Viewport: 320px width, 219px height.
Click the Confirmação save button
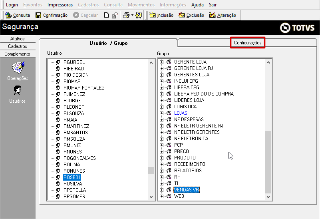click(x=52, y=15)
